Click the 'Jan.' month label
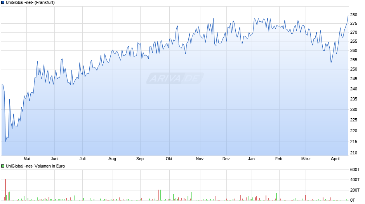 (x=252, y=159)
